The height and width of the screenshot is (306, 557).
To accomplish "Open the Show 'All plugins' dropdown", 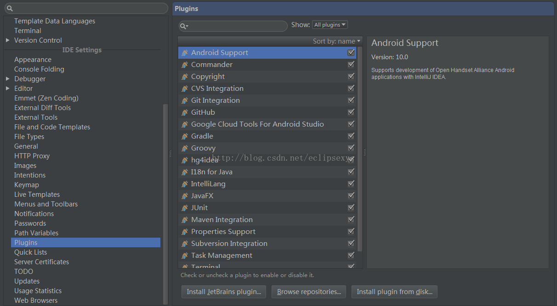I will click(x=330, y=25).
